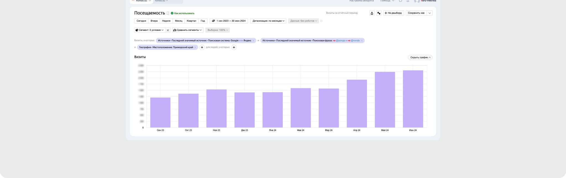Viewport: 566px width, 178px height.
Task: Click the export report icon
Action: [x=372, y=13]
